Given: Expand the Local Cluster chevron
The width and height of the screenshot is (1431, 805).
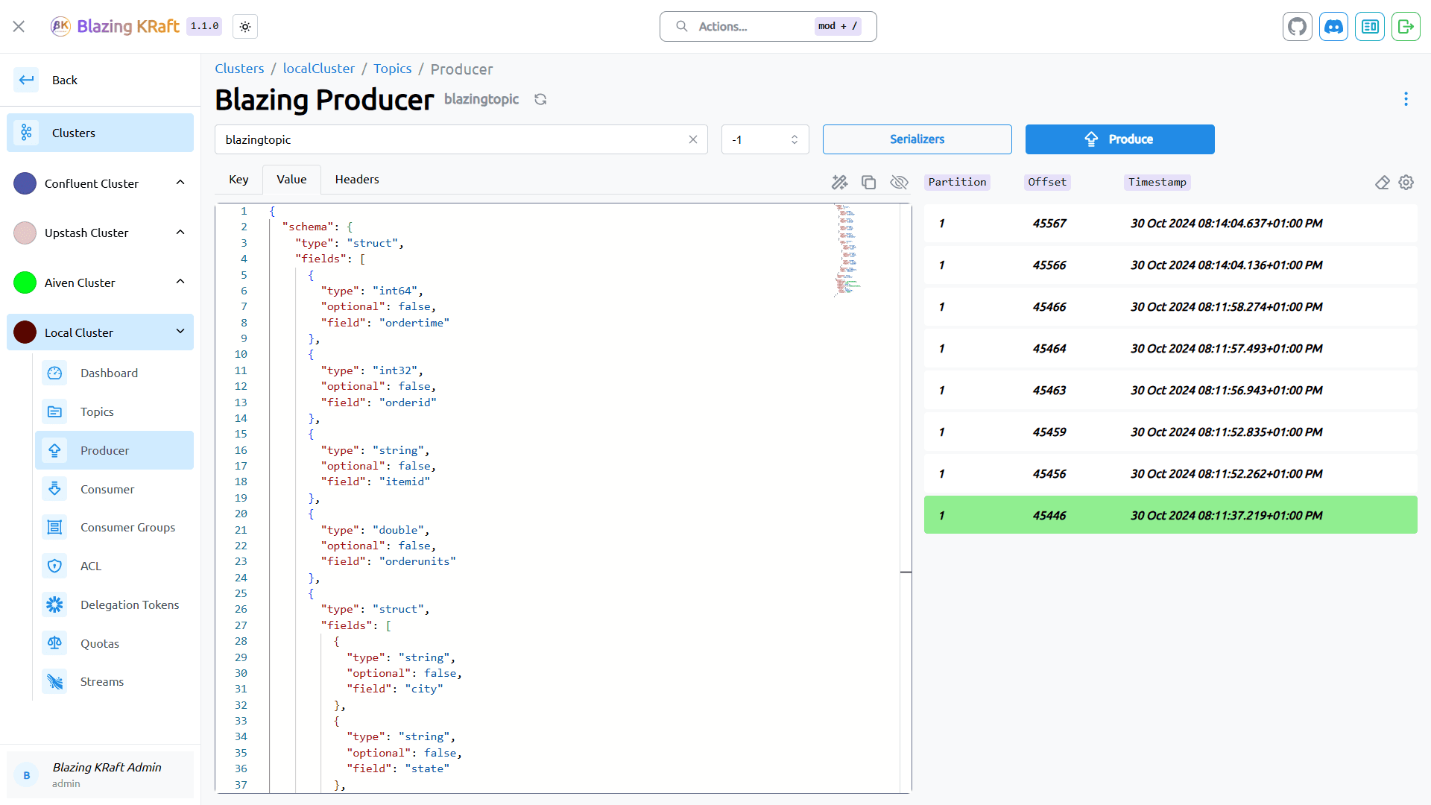Looking at the screenshot, I should pyautogui.click(x=180, y=332).
